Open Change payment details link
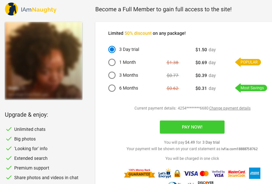Image resolution: width=272 pixels, height=184 pixels. click(230, 108)
